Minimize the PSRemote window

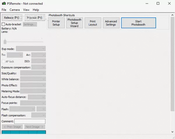point(147,3)
